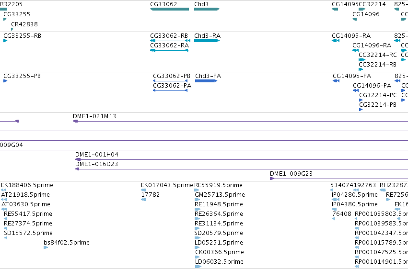408x269 pixels.
Task: Select the CG32214 gene label
Action: tap(372, 4)
